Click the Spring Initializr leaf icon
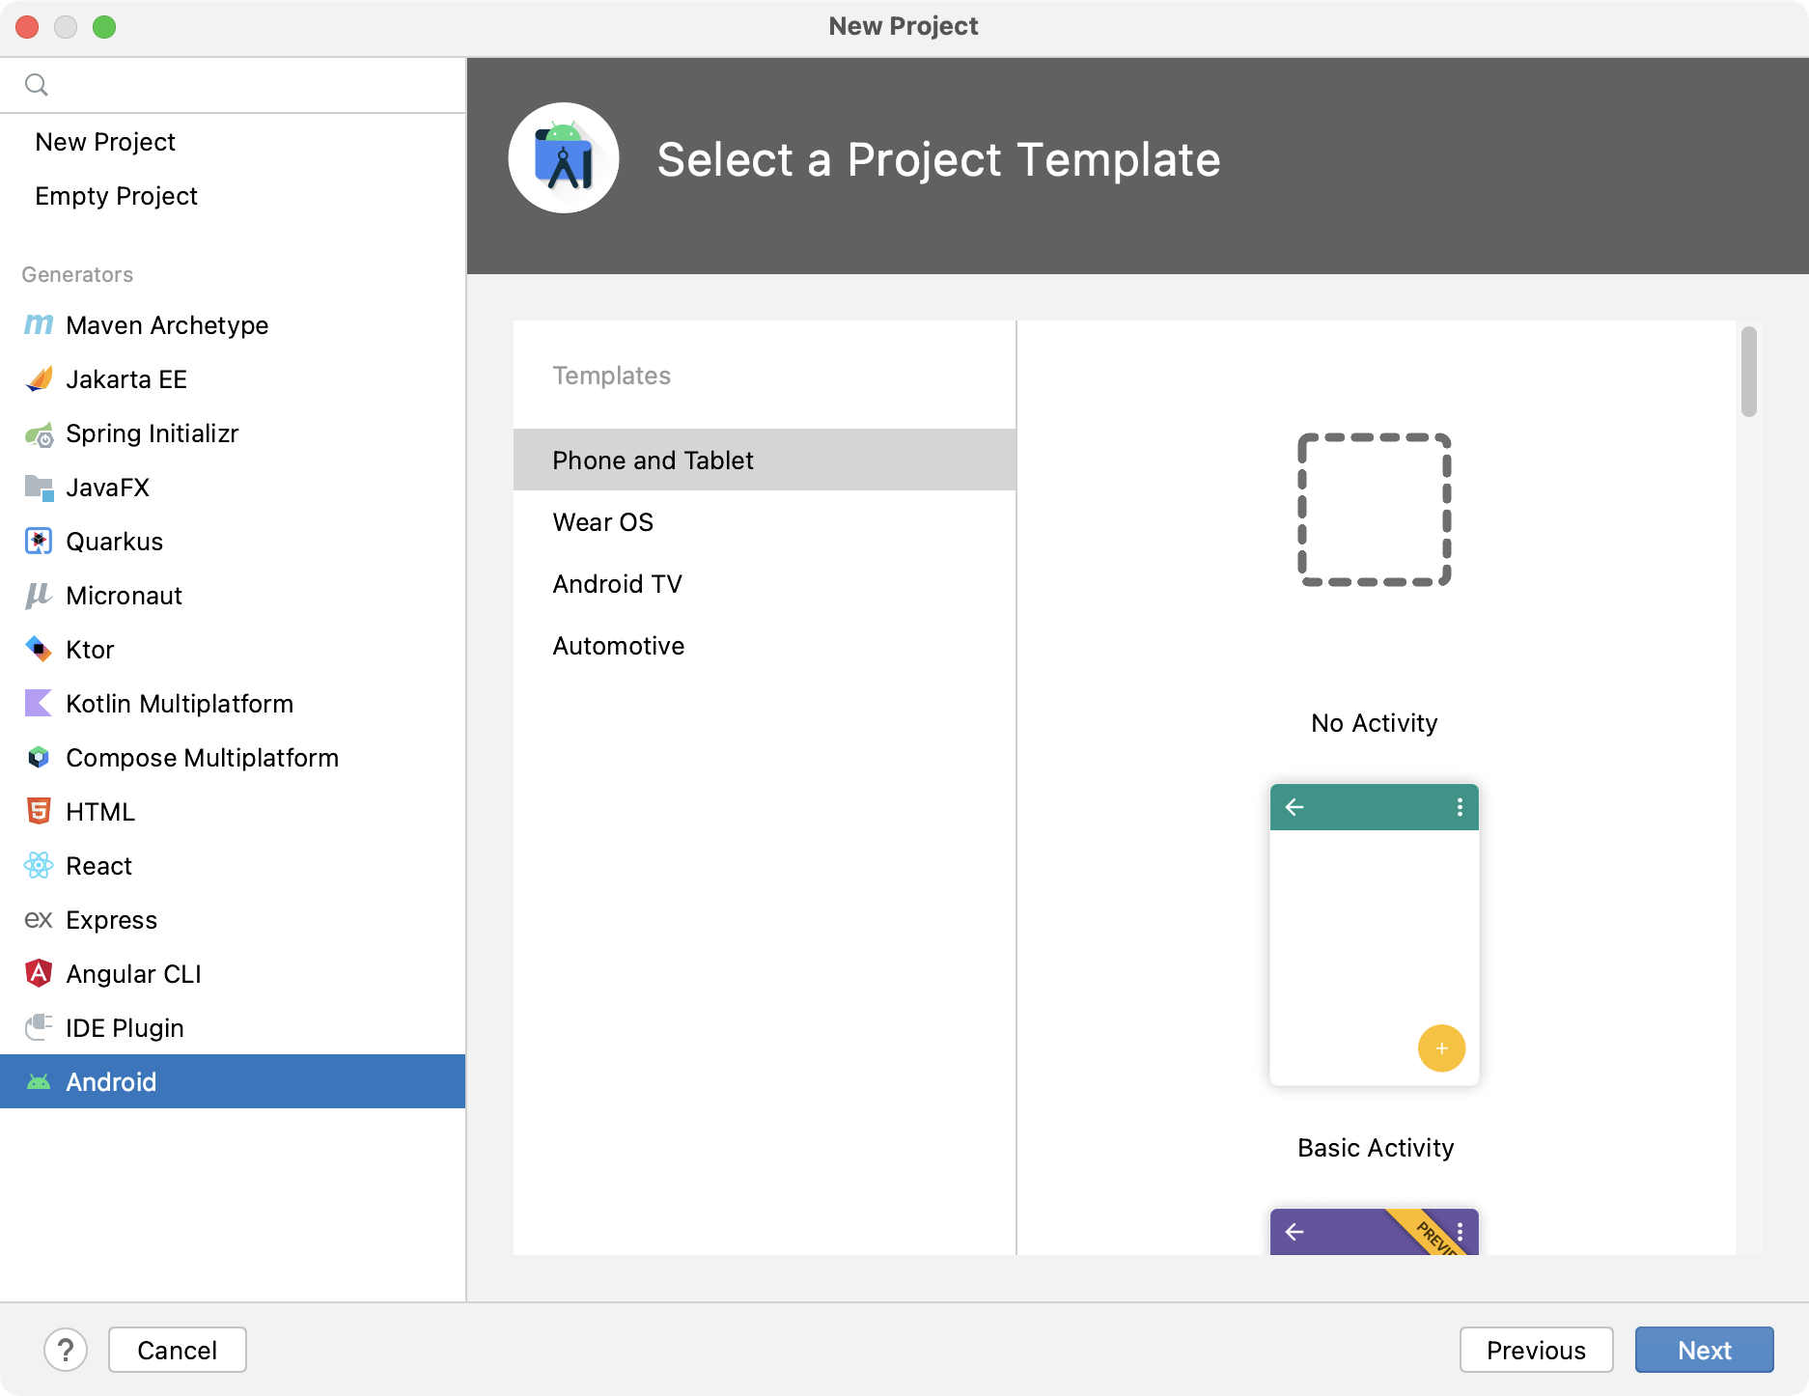Viewport: 1809px width, 1396px height. (x=39, y=434)
